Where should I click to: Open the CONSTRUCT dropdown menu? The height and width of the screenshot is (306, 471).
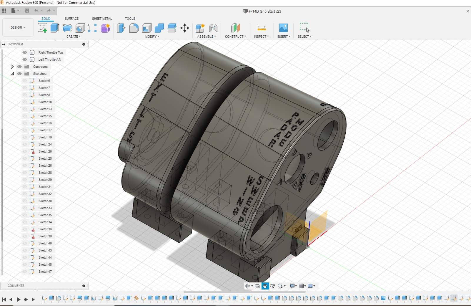click(235, 37)
